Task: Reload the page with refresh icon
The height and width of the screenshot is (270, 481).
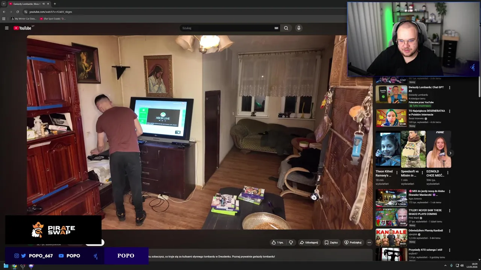Action: [18, 12]
